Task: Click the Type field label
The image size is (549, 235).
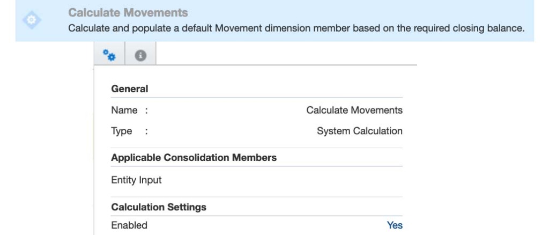Action: click(x=122, y=131)
